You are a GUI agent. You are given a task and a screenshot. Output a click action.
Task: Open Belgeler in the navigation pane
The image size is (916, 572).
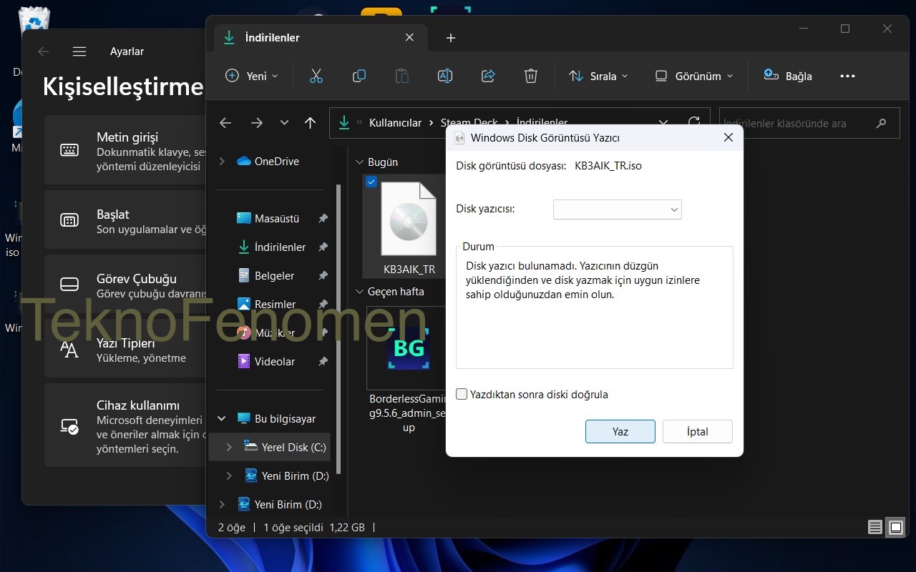pos(265,276)
